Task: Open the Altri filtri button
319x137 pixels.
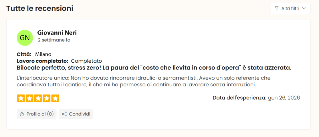Action: (290, 9)
